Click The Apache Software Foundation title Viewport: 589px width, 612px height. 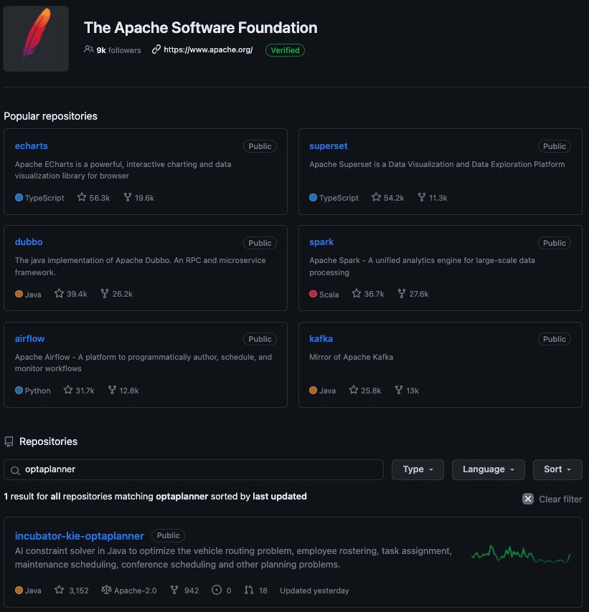pos(200,28)
